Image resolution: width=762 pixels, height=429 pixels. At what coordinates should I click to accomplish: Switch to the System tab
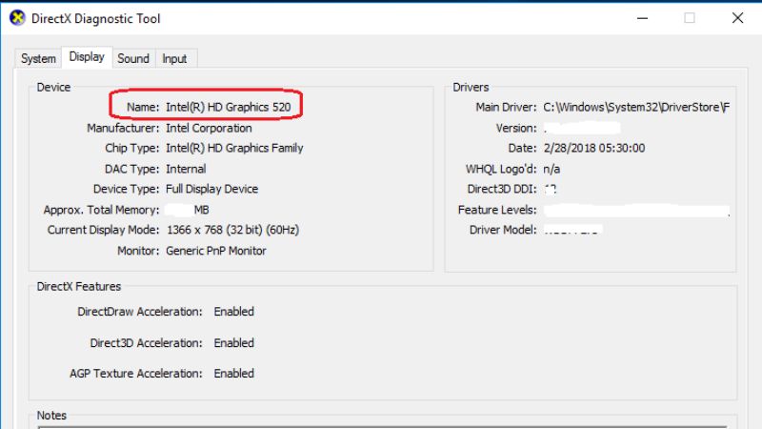(x=38, y=58)
